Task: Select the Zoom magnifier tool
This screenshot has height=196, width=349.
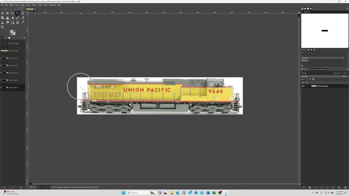Action: click(2, 27)
